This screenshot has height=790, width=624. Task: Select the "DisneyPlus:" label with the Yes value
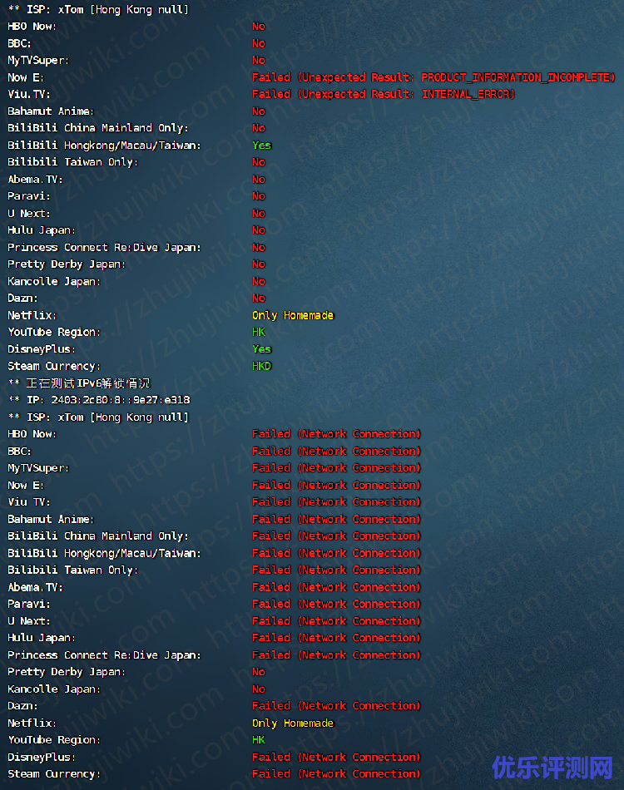(42, 349)
